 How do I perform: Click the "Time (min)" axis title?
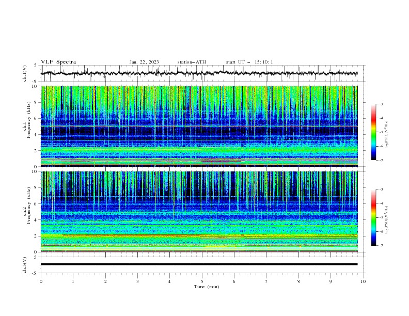(207, 287)
